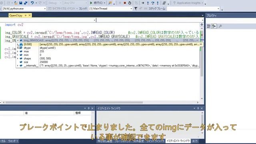
Task: Click Show Next Statement arrow icon
Action: click(143, 3)
